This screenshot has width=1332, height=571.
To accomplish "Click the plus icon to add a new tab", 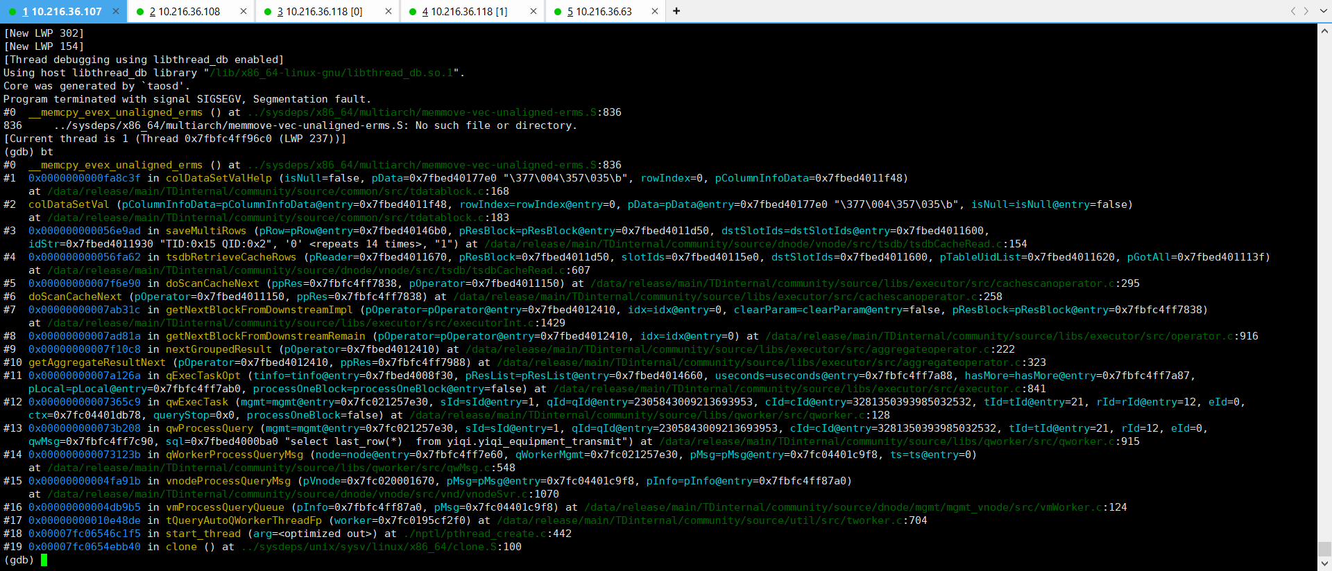I will pos(676,11).
